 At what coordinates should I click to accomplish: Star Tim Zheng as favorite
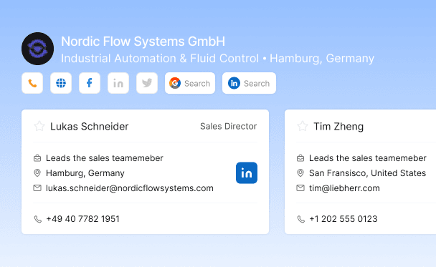(303, 126)
